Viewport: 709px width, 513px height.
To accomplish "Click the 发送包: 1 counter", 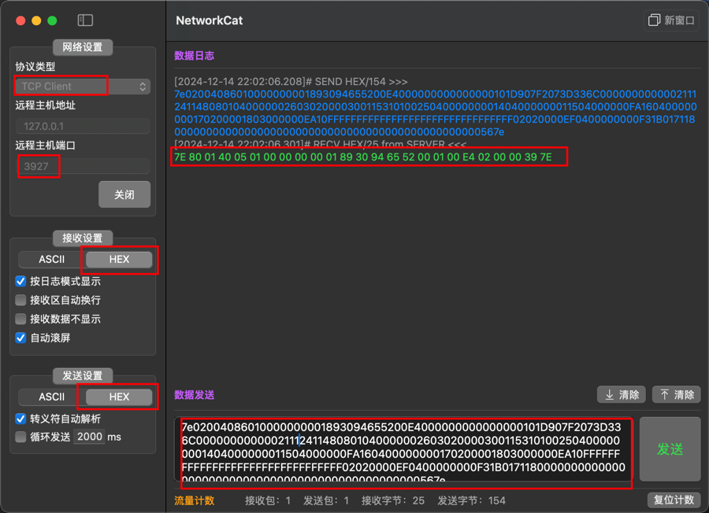I will click(325, 500).
